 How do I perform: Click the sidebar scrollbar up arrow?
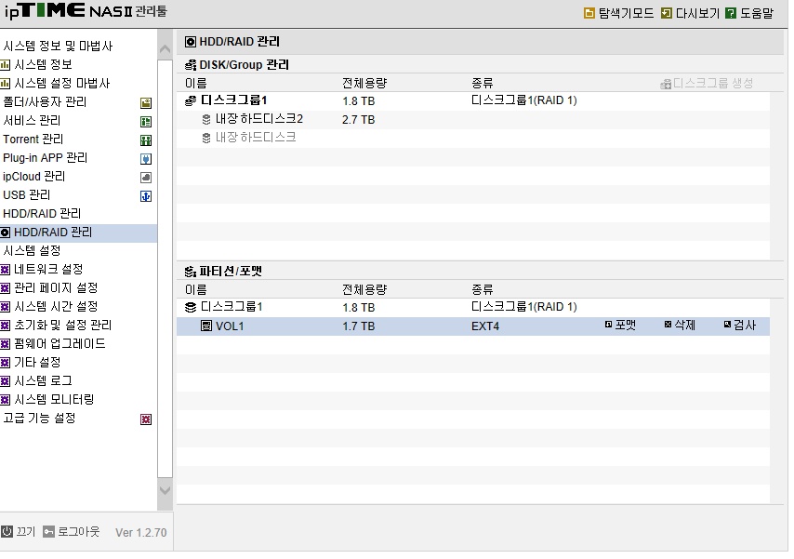tap(165, 49)
